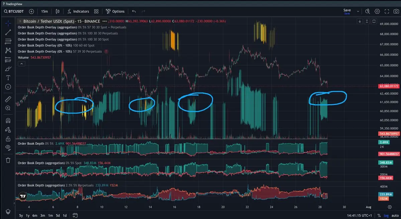Select Order Book Depth aggregation Perpetuals legend
401x219 pixels.
68,185
